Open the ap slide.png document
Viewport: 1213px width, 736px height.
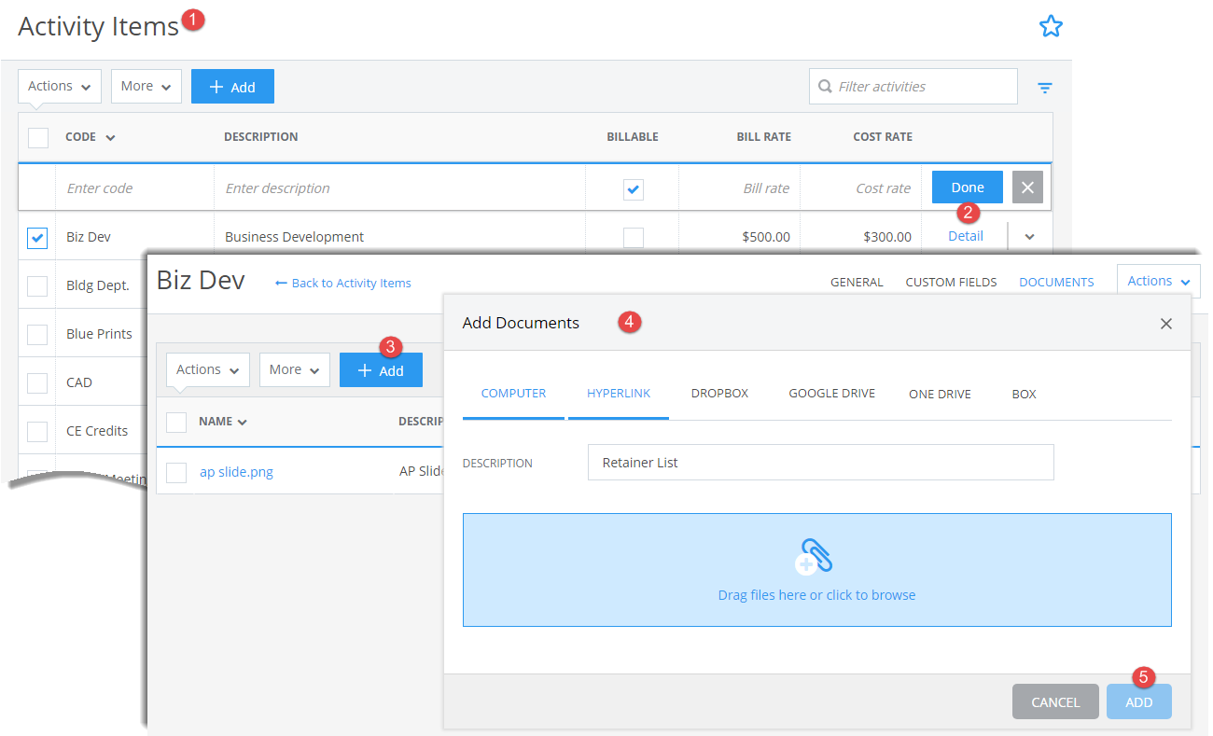236,471
